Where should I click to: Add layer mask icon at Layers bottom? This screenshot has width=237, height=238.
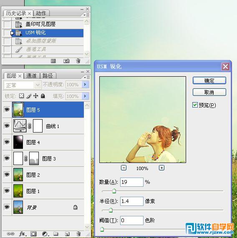tap(33, 233)
